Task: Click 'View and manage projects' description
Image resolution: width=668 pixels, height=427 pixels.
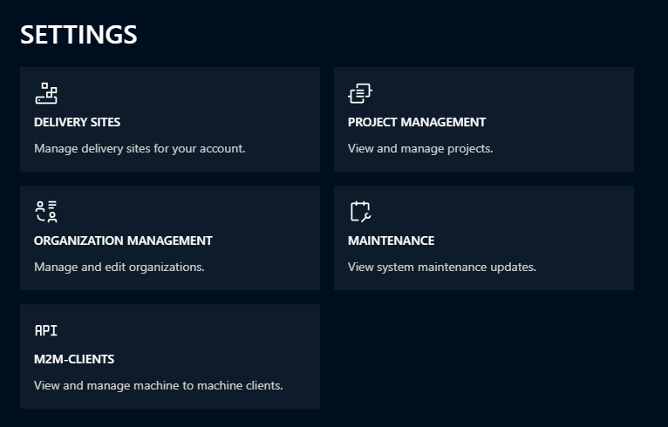Action: point(420,148)
